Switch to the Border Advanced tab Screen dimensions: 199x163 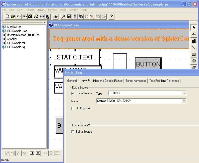click(x=136, y=81)
